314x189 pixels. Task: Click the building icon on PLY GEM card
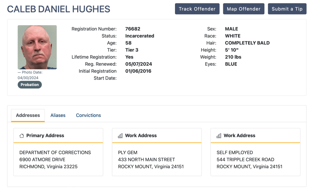pos(120,136)
